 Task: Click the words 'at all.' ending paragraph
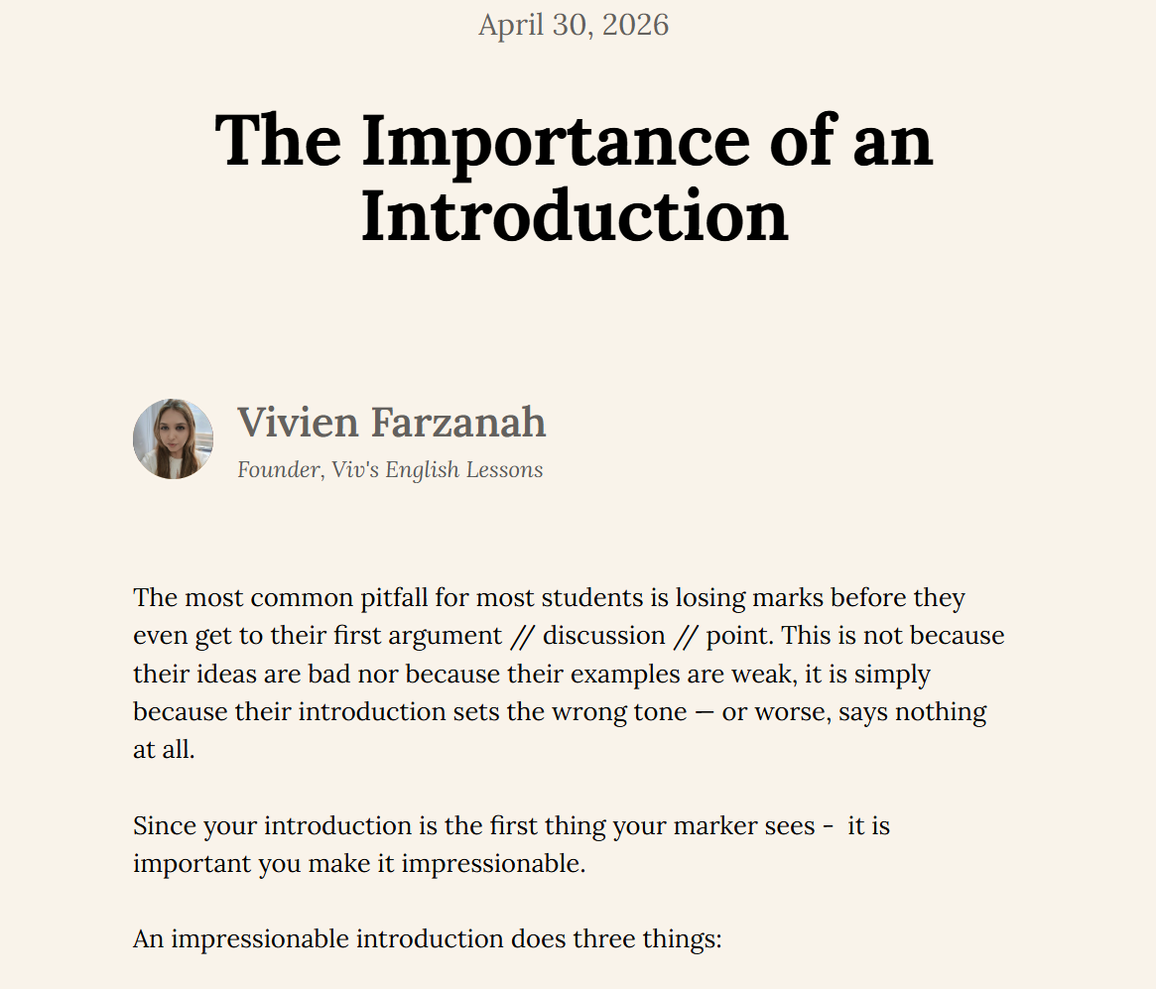tap(164, 750)
